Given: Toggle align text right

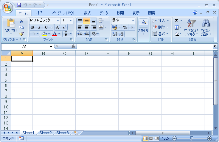Looking at the screenshot, I should 94,27.
